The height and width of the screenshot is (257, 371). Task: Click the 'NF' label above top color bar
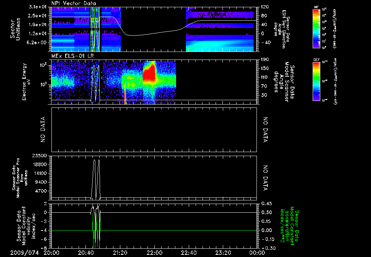(316, 7)
